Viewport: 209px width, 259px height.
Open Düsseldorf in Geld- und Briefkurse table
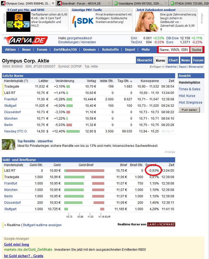point(12,203)
